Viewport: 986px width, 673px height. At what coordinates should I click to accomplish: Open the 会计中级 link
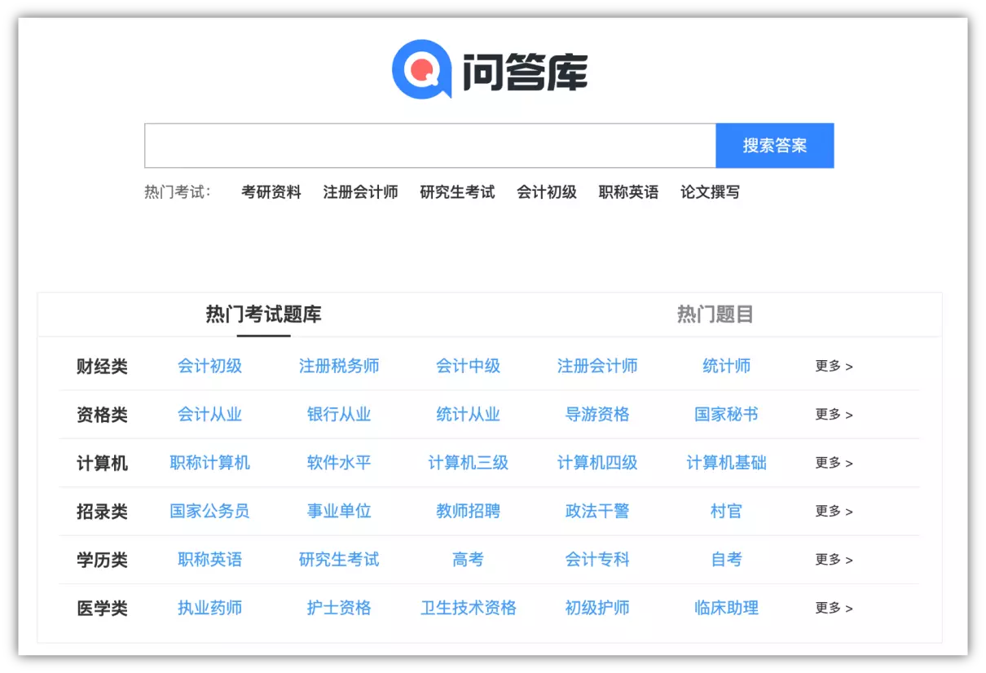click(469, 366)
